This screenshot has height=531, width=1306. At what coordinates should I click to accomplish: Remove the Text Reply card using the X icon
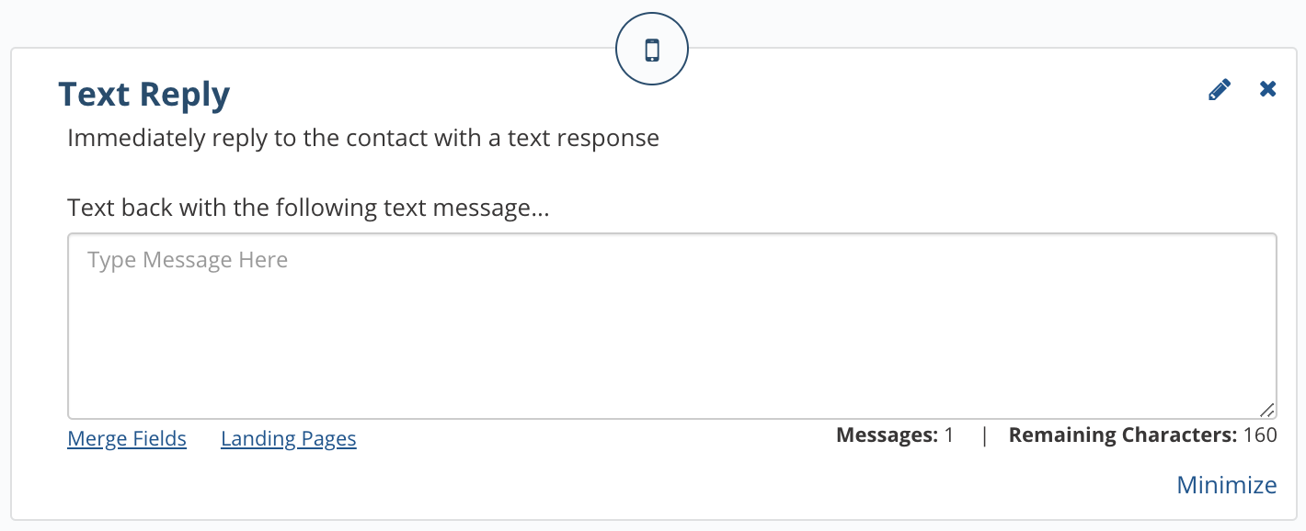point(1268,89)
